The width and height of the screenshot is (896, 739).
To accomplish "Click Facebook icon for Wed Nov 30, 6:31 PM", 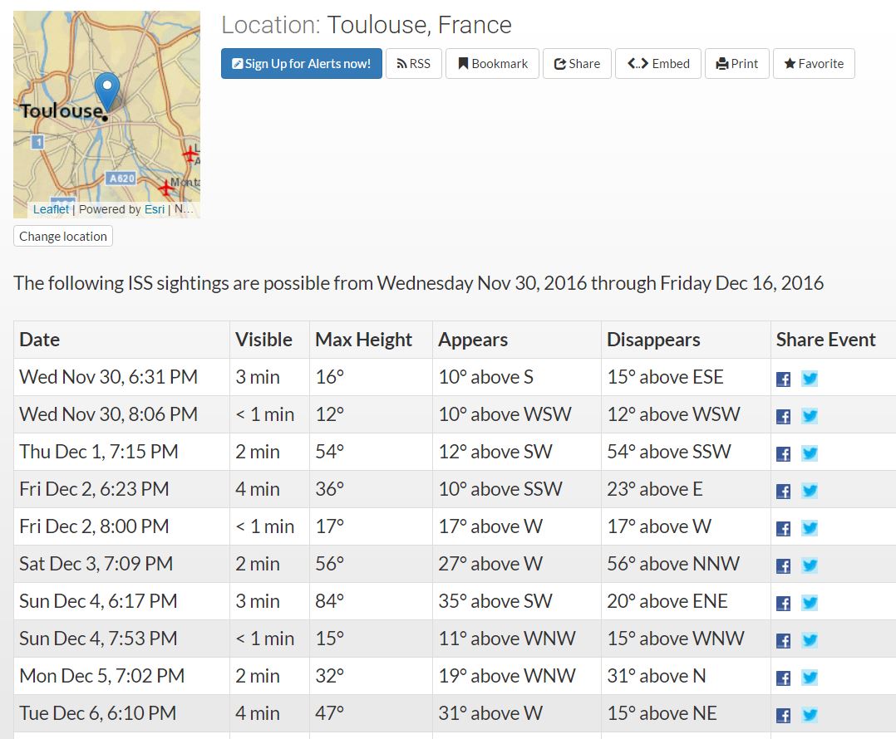I will [783, 379].
